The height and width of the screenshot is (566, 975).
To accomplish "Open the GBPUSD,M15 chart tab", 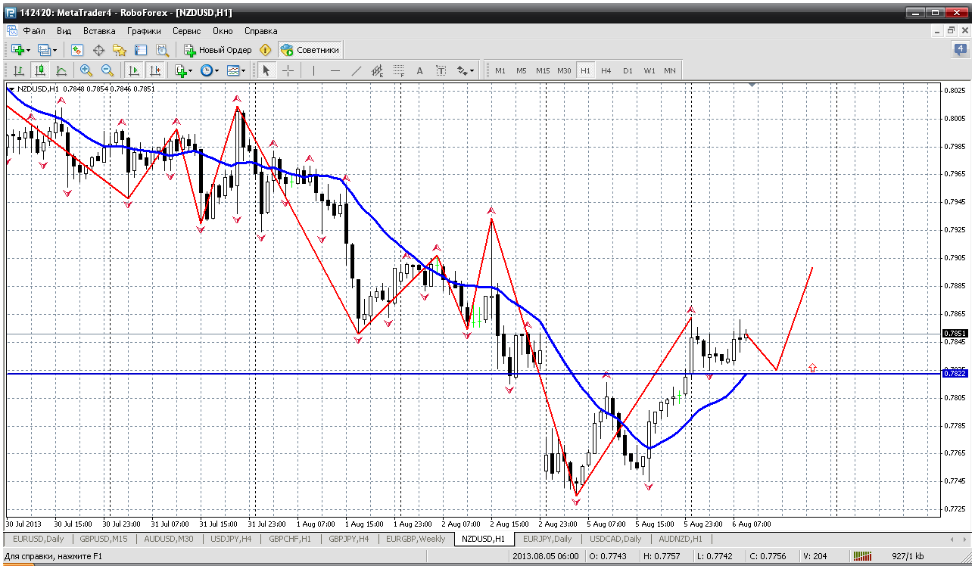I will 105,539.
